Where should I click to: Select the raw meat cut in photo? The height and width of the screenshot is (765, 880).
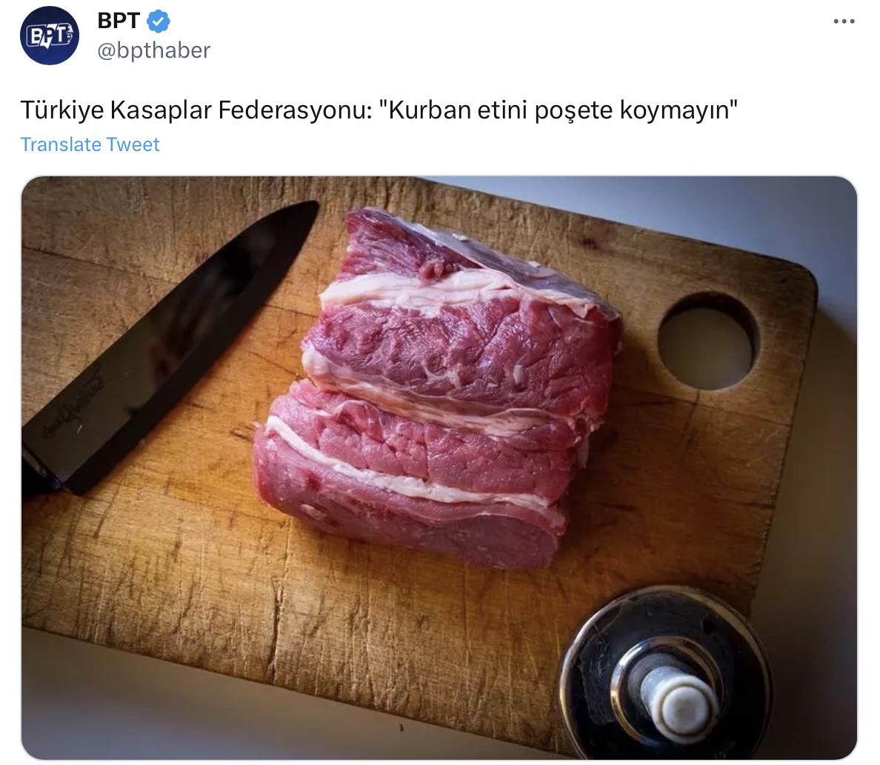(438, 387)
